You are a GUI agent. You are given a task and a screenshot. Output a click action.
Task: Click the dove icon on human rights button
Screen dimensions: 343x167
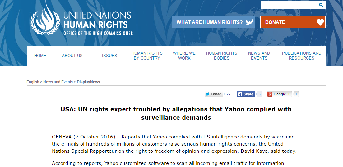(x=249, y=22)
